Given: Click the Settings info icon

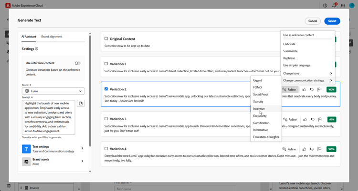Looking at the screenshot, I should coord(37,48).
